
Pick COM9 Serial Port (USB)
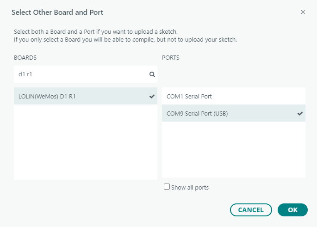[x=197, y=113]
